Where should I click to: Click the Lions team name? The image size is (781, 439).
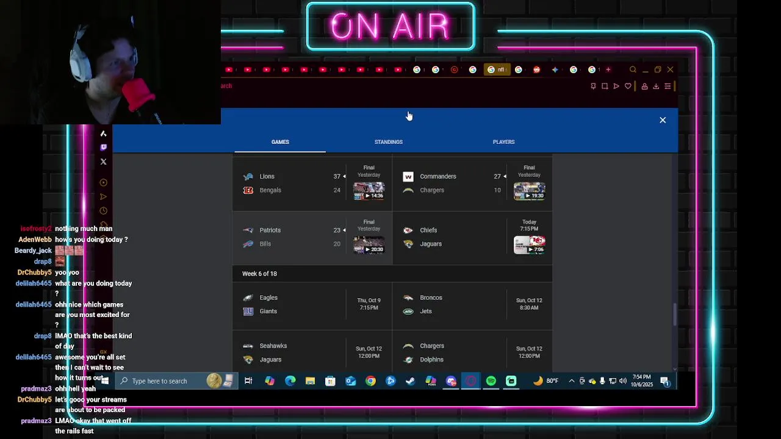[267, 176]
